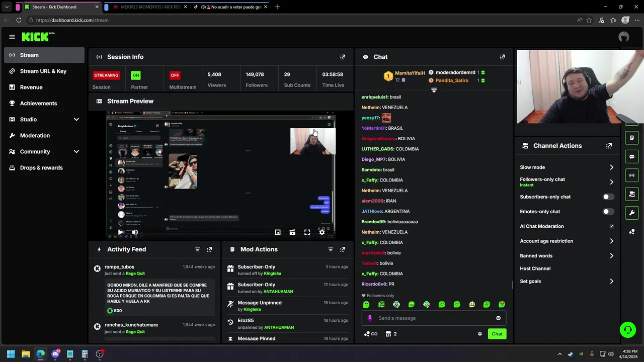Toggle theater mode in stream preview
Screen dimensions: 644x362
292,232
